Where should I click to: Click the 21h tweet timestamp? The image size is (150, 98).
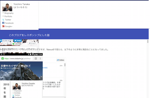pyautogui.click(x=61, y=66)
